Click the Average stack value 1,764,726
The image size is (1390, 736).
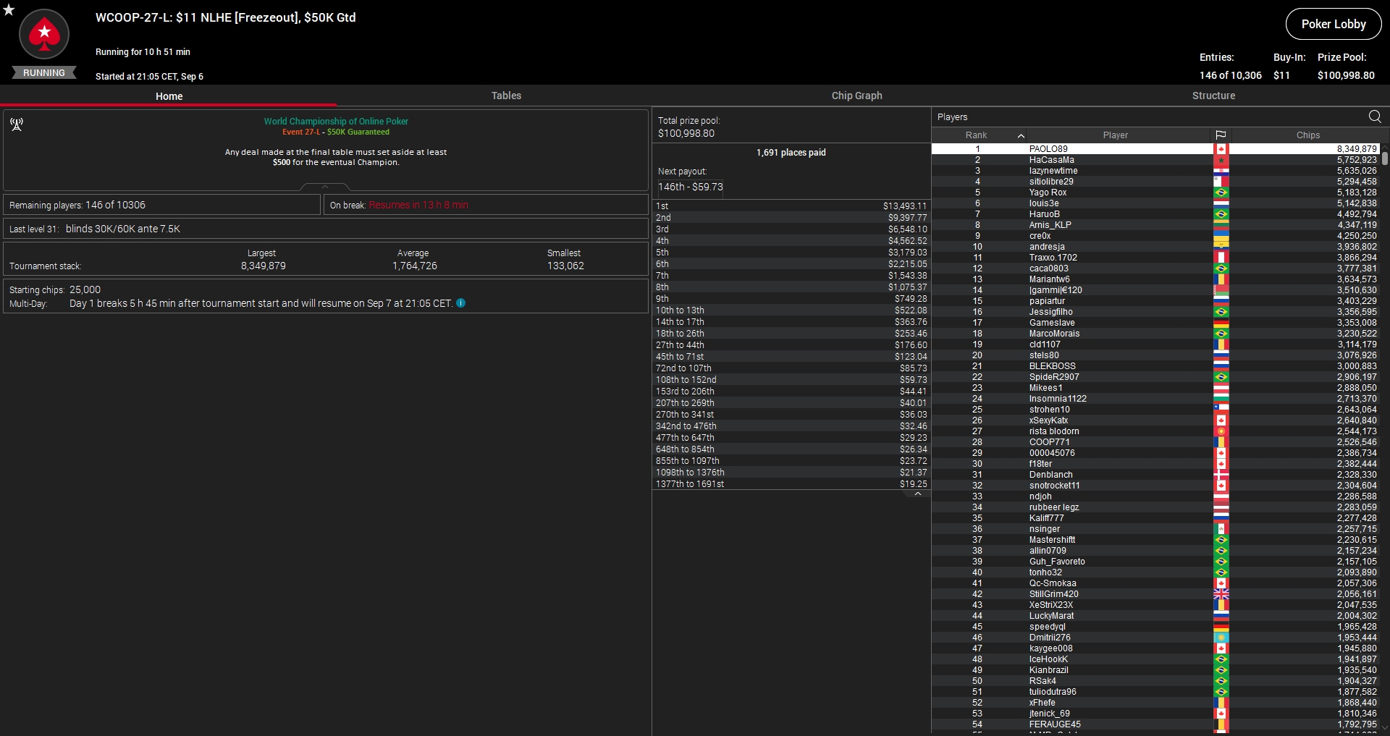[414, 266]
